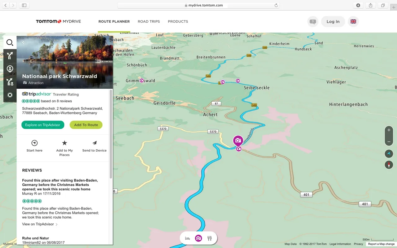Toggle hotel markers with the bed icon

tap(187, 238)
